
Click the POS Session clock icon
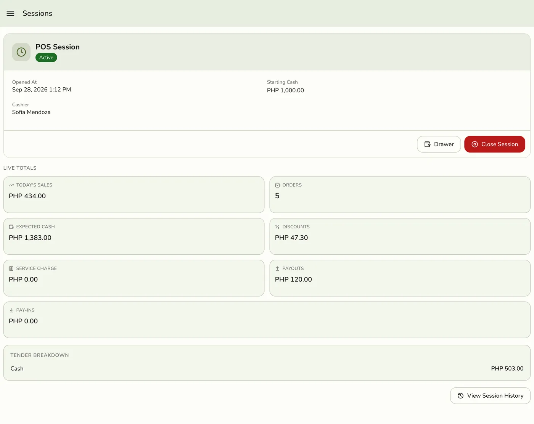21,52
